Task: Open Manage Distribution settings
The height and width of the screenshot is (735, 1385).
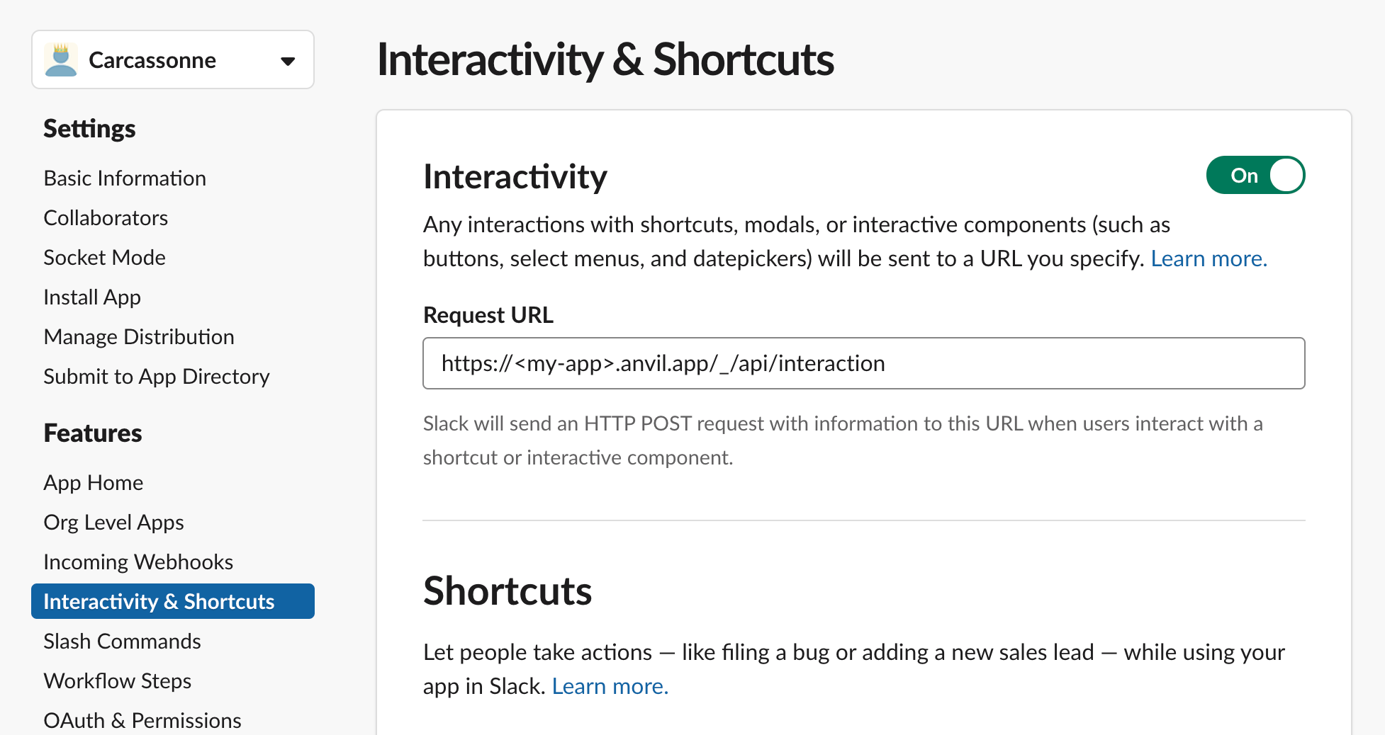Action: point(139,336)
